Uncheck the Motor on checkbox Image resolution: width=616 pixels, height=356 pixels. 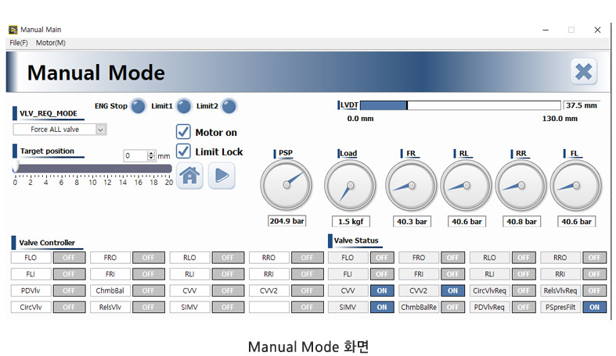(x=183, y=132)
